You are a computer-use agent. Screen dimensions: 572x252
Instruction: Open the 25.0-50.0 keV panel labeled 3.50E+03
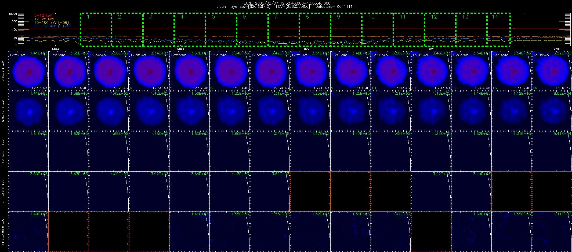click(x=28, y=191)
